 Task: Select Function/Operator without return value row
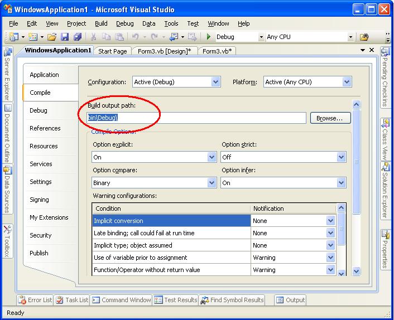pos(171,270)
